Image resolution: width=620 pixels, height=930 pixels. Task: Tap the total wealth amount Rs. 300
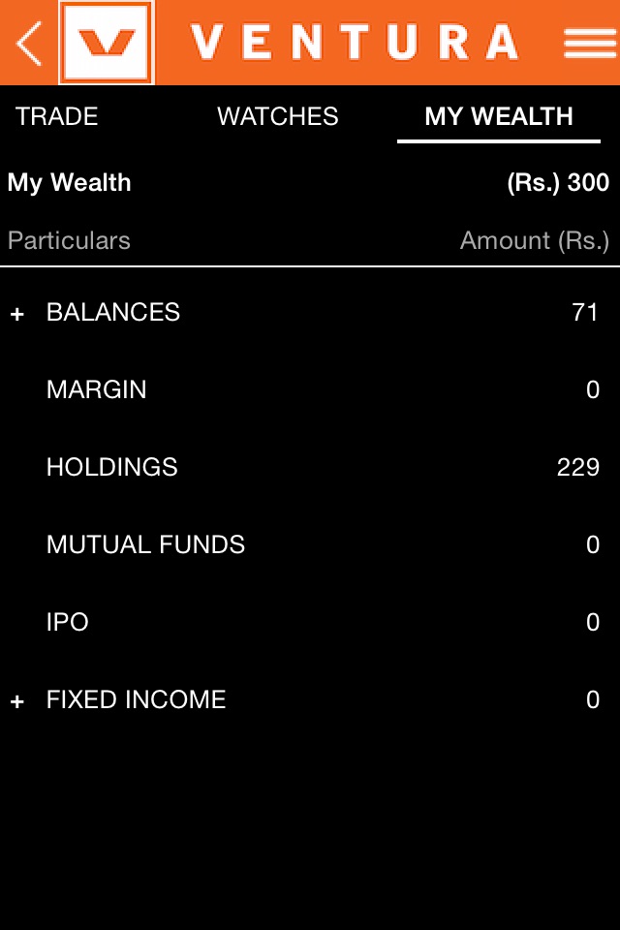coord(558,182)
